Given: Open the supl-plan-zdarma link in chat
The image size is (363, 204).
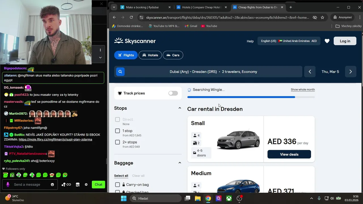Looking at the screenshot, I should [x=55, y=139].
